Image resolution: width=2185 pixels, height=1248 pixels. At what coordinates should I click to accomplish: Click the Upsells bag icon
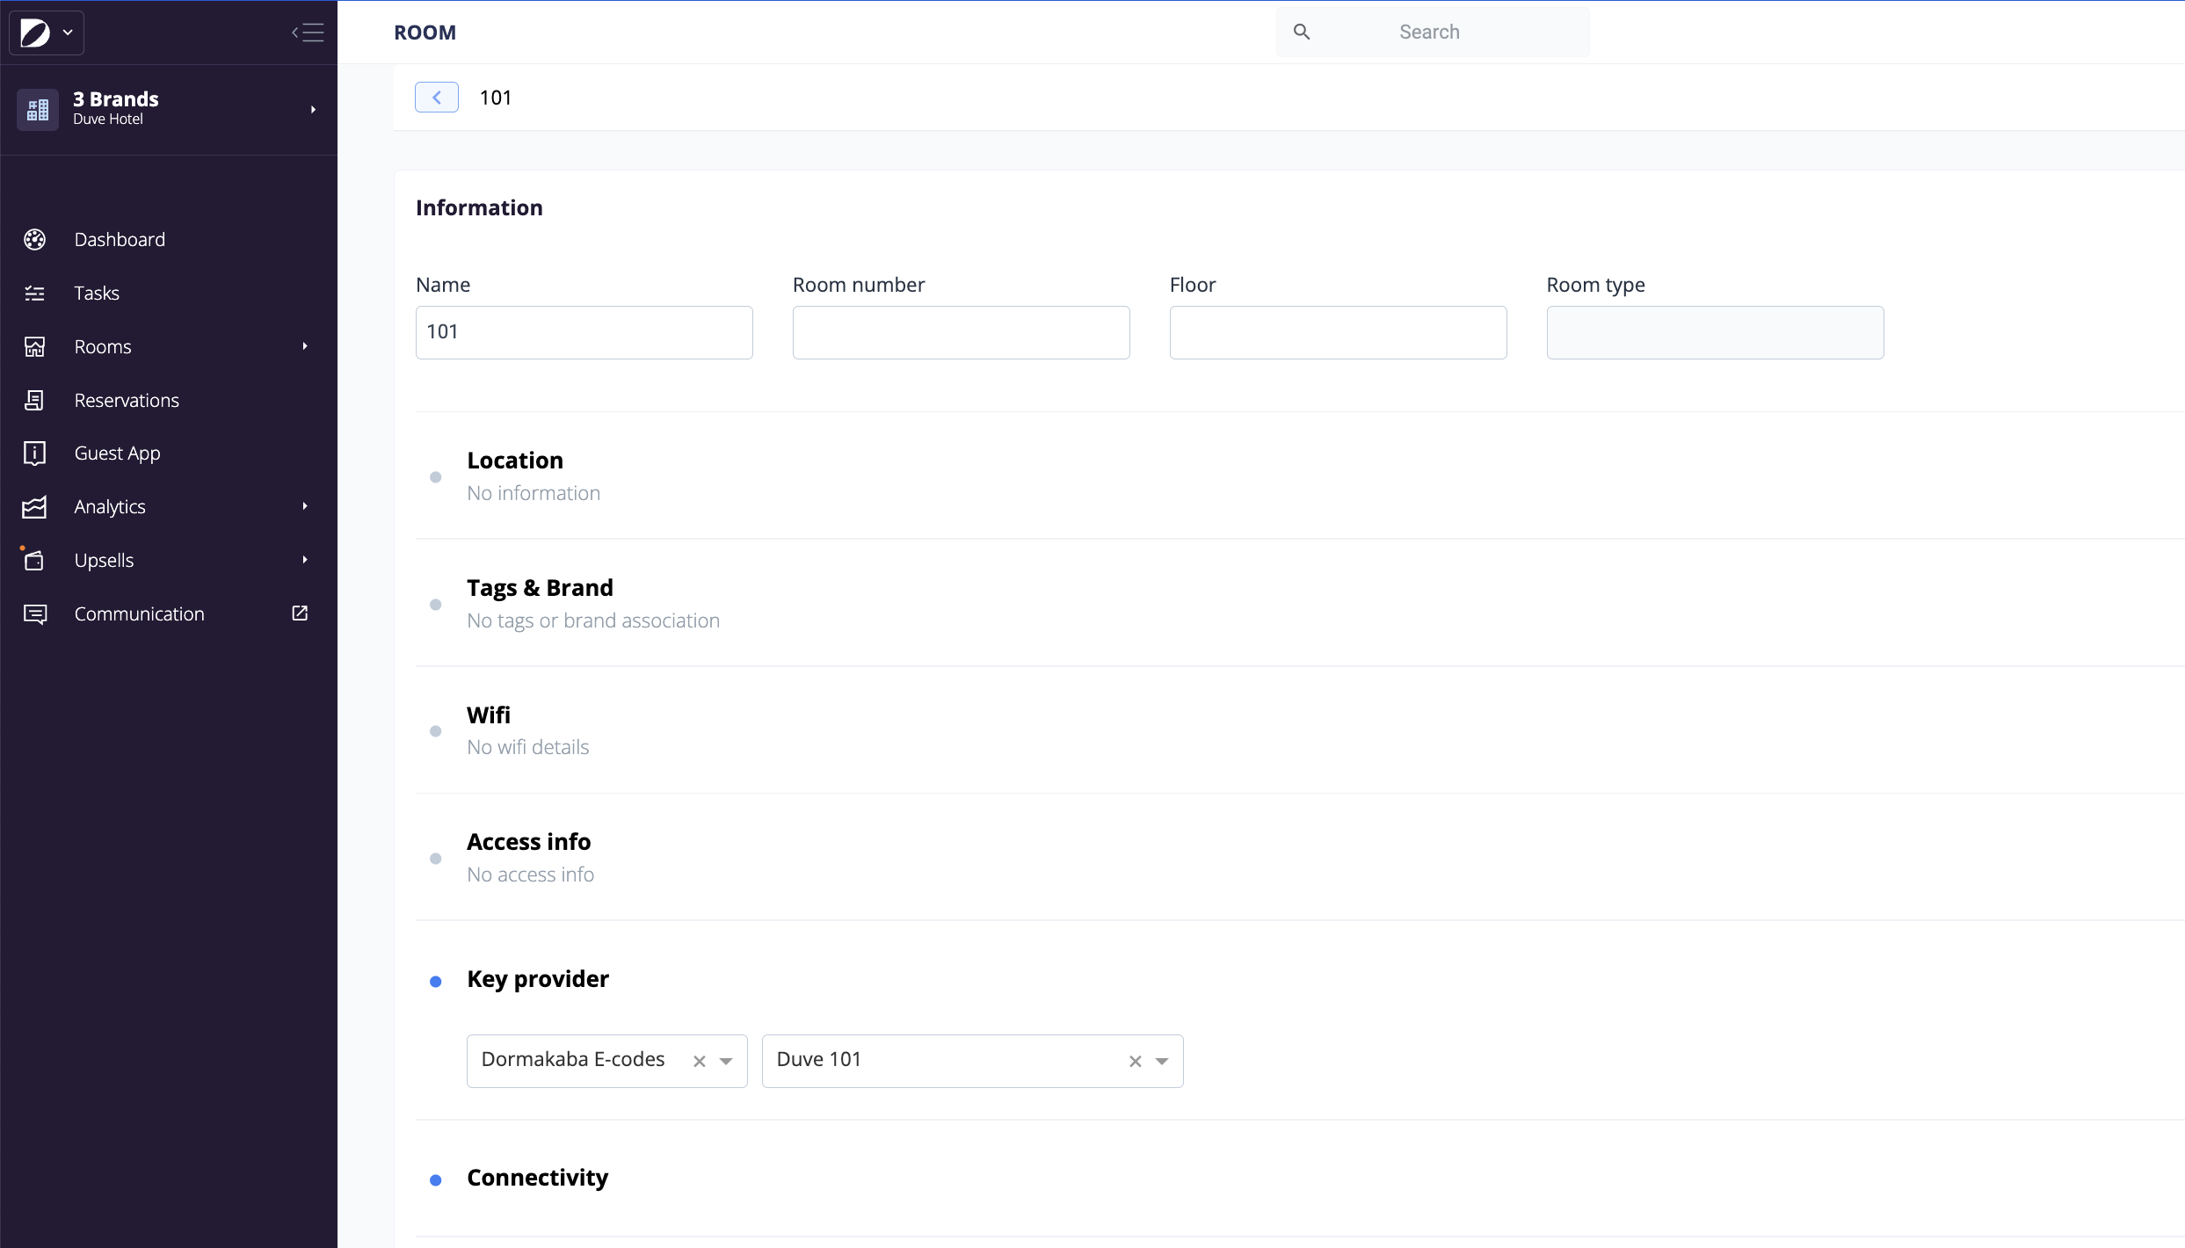click(34, 560)
